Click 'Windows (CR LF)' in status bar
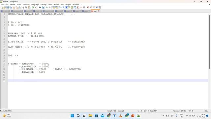This screenshot has width=211, height=119. (179, 111)
